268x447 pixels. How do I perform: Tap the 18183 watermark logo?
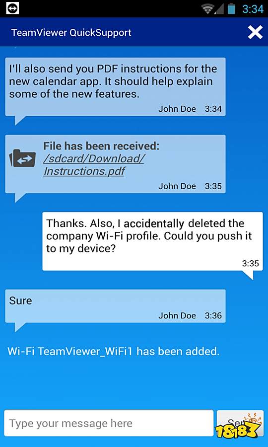(239, 426)
